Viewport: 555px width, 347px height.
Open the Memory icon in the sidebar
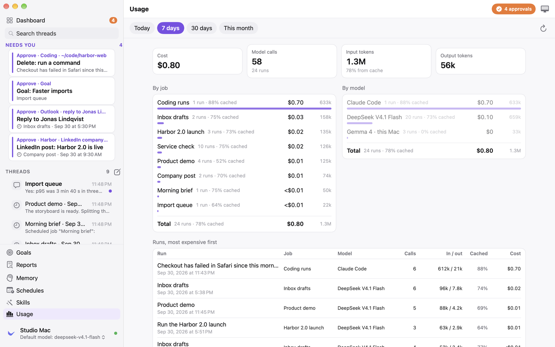click(x=10, y=278)
